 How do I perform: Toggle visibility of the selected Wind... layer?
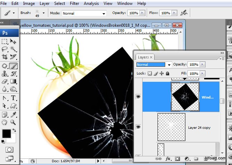(x=138, y=97)
